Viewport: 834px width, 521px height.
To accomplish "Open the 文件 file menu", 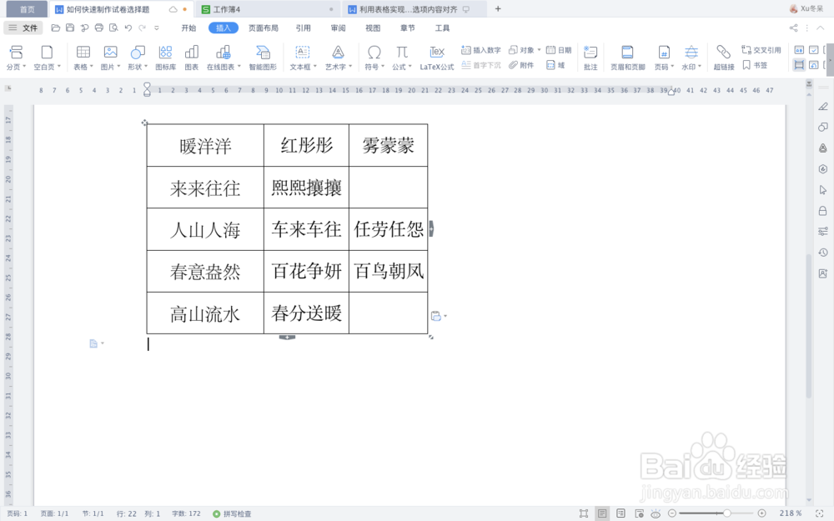I will coord(28,27).
